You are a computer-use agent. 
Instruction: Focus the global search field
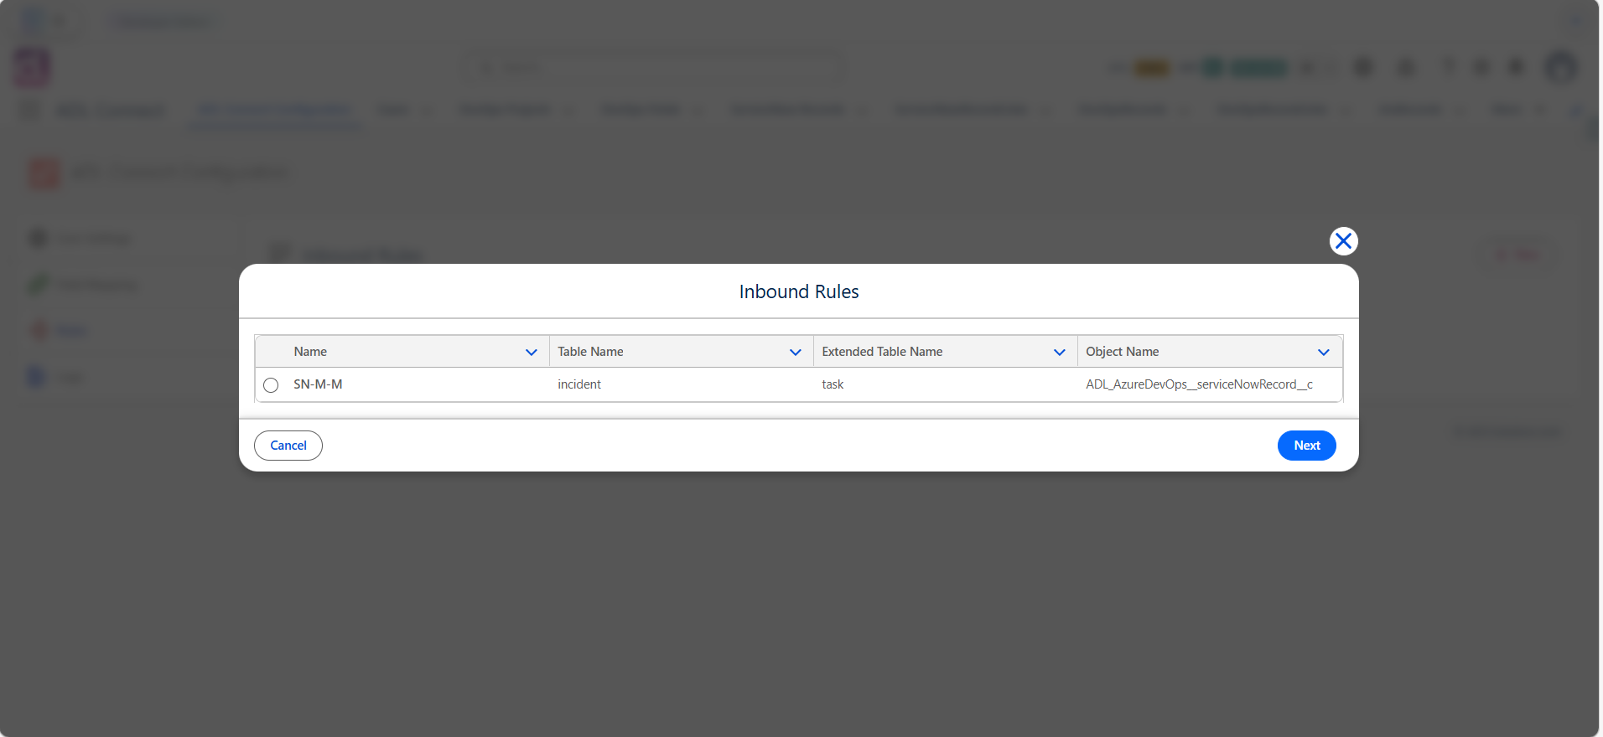[656, 67]
